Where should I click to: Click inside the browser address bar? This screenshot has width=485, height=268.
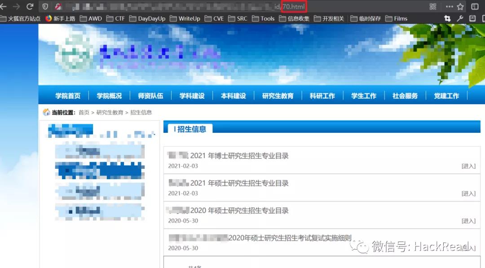point(180,6)
